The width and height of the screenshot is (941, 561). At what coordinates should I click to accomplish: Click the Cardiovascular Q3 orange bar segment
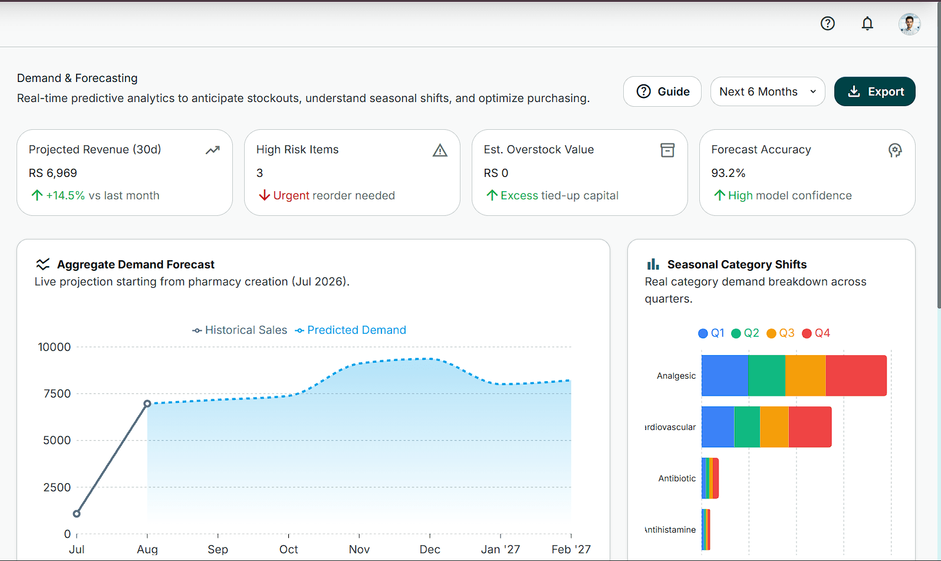(x=774, y=427)
